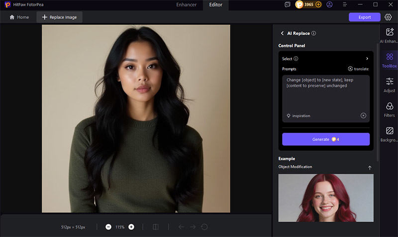The height and width of the screenshot is (237, 398).
Task: Export the edited image
Action: point(365,17)
